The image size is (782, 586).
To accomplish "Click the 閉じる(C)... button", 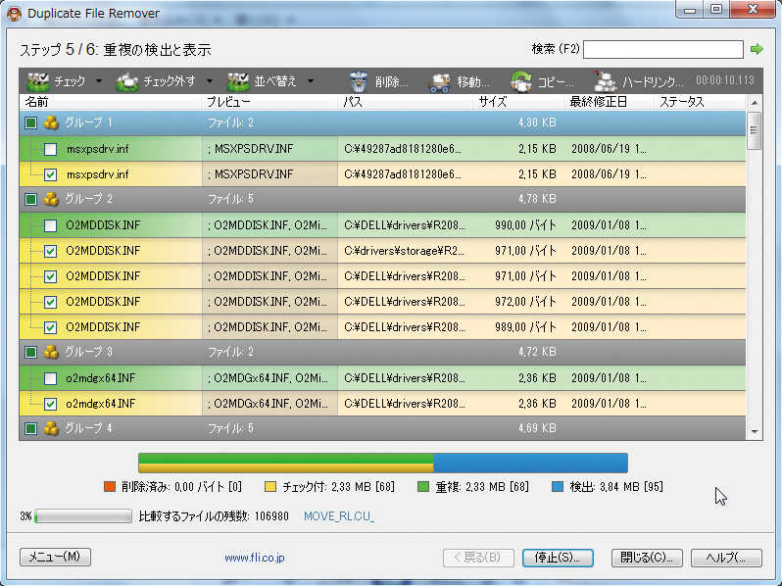I will click(647, 558).
